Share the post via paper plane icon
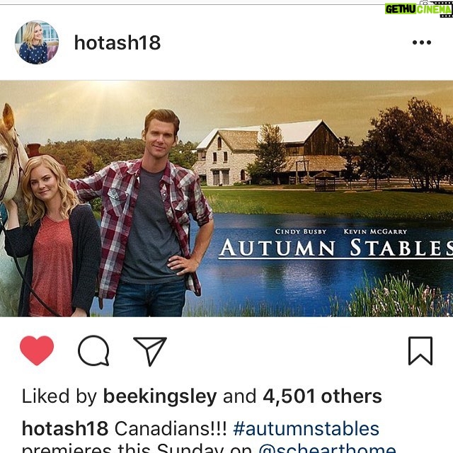Image resolution: width=453 pixels, height=453 pixels. 150,351
